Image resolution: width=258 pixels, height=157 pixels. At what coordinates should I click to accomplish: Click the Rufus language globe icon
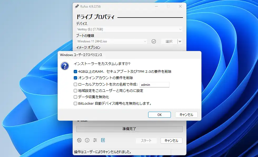coord(79,140)
